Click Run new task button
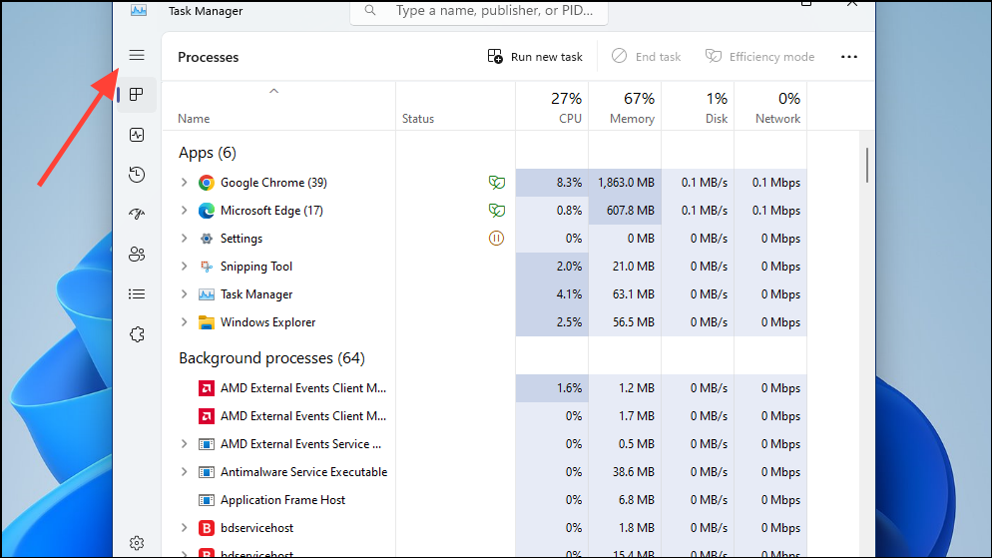Screen dimensions: 992x558 (x=535, y=56)
